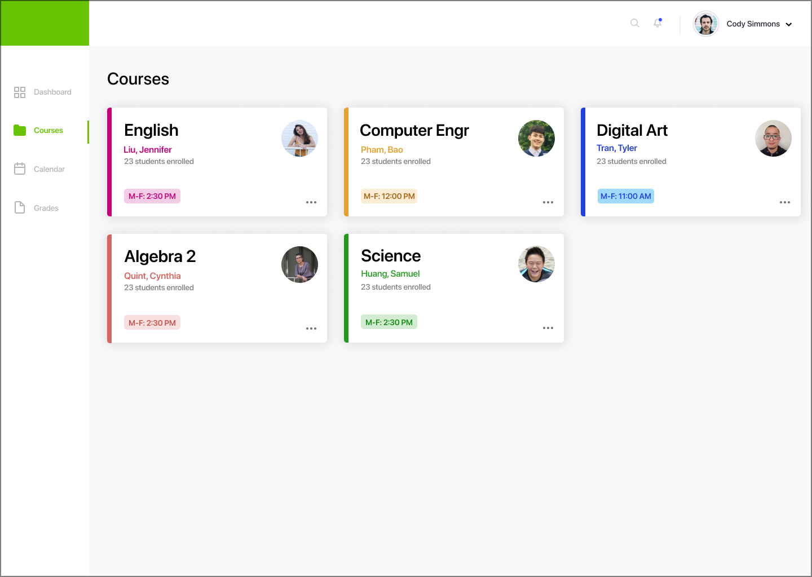812x577 pixels.
Task: Click the Grades document icon
Action: [x=20, y=207]
